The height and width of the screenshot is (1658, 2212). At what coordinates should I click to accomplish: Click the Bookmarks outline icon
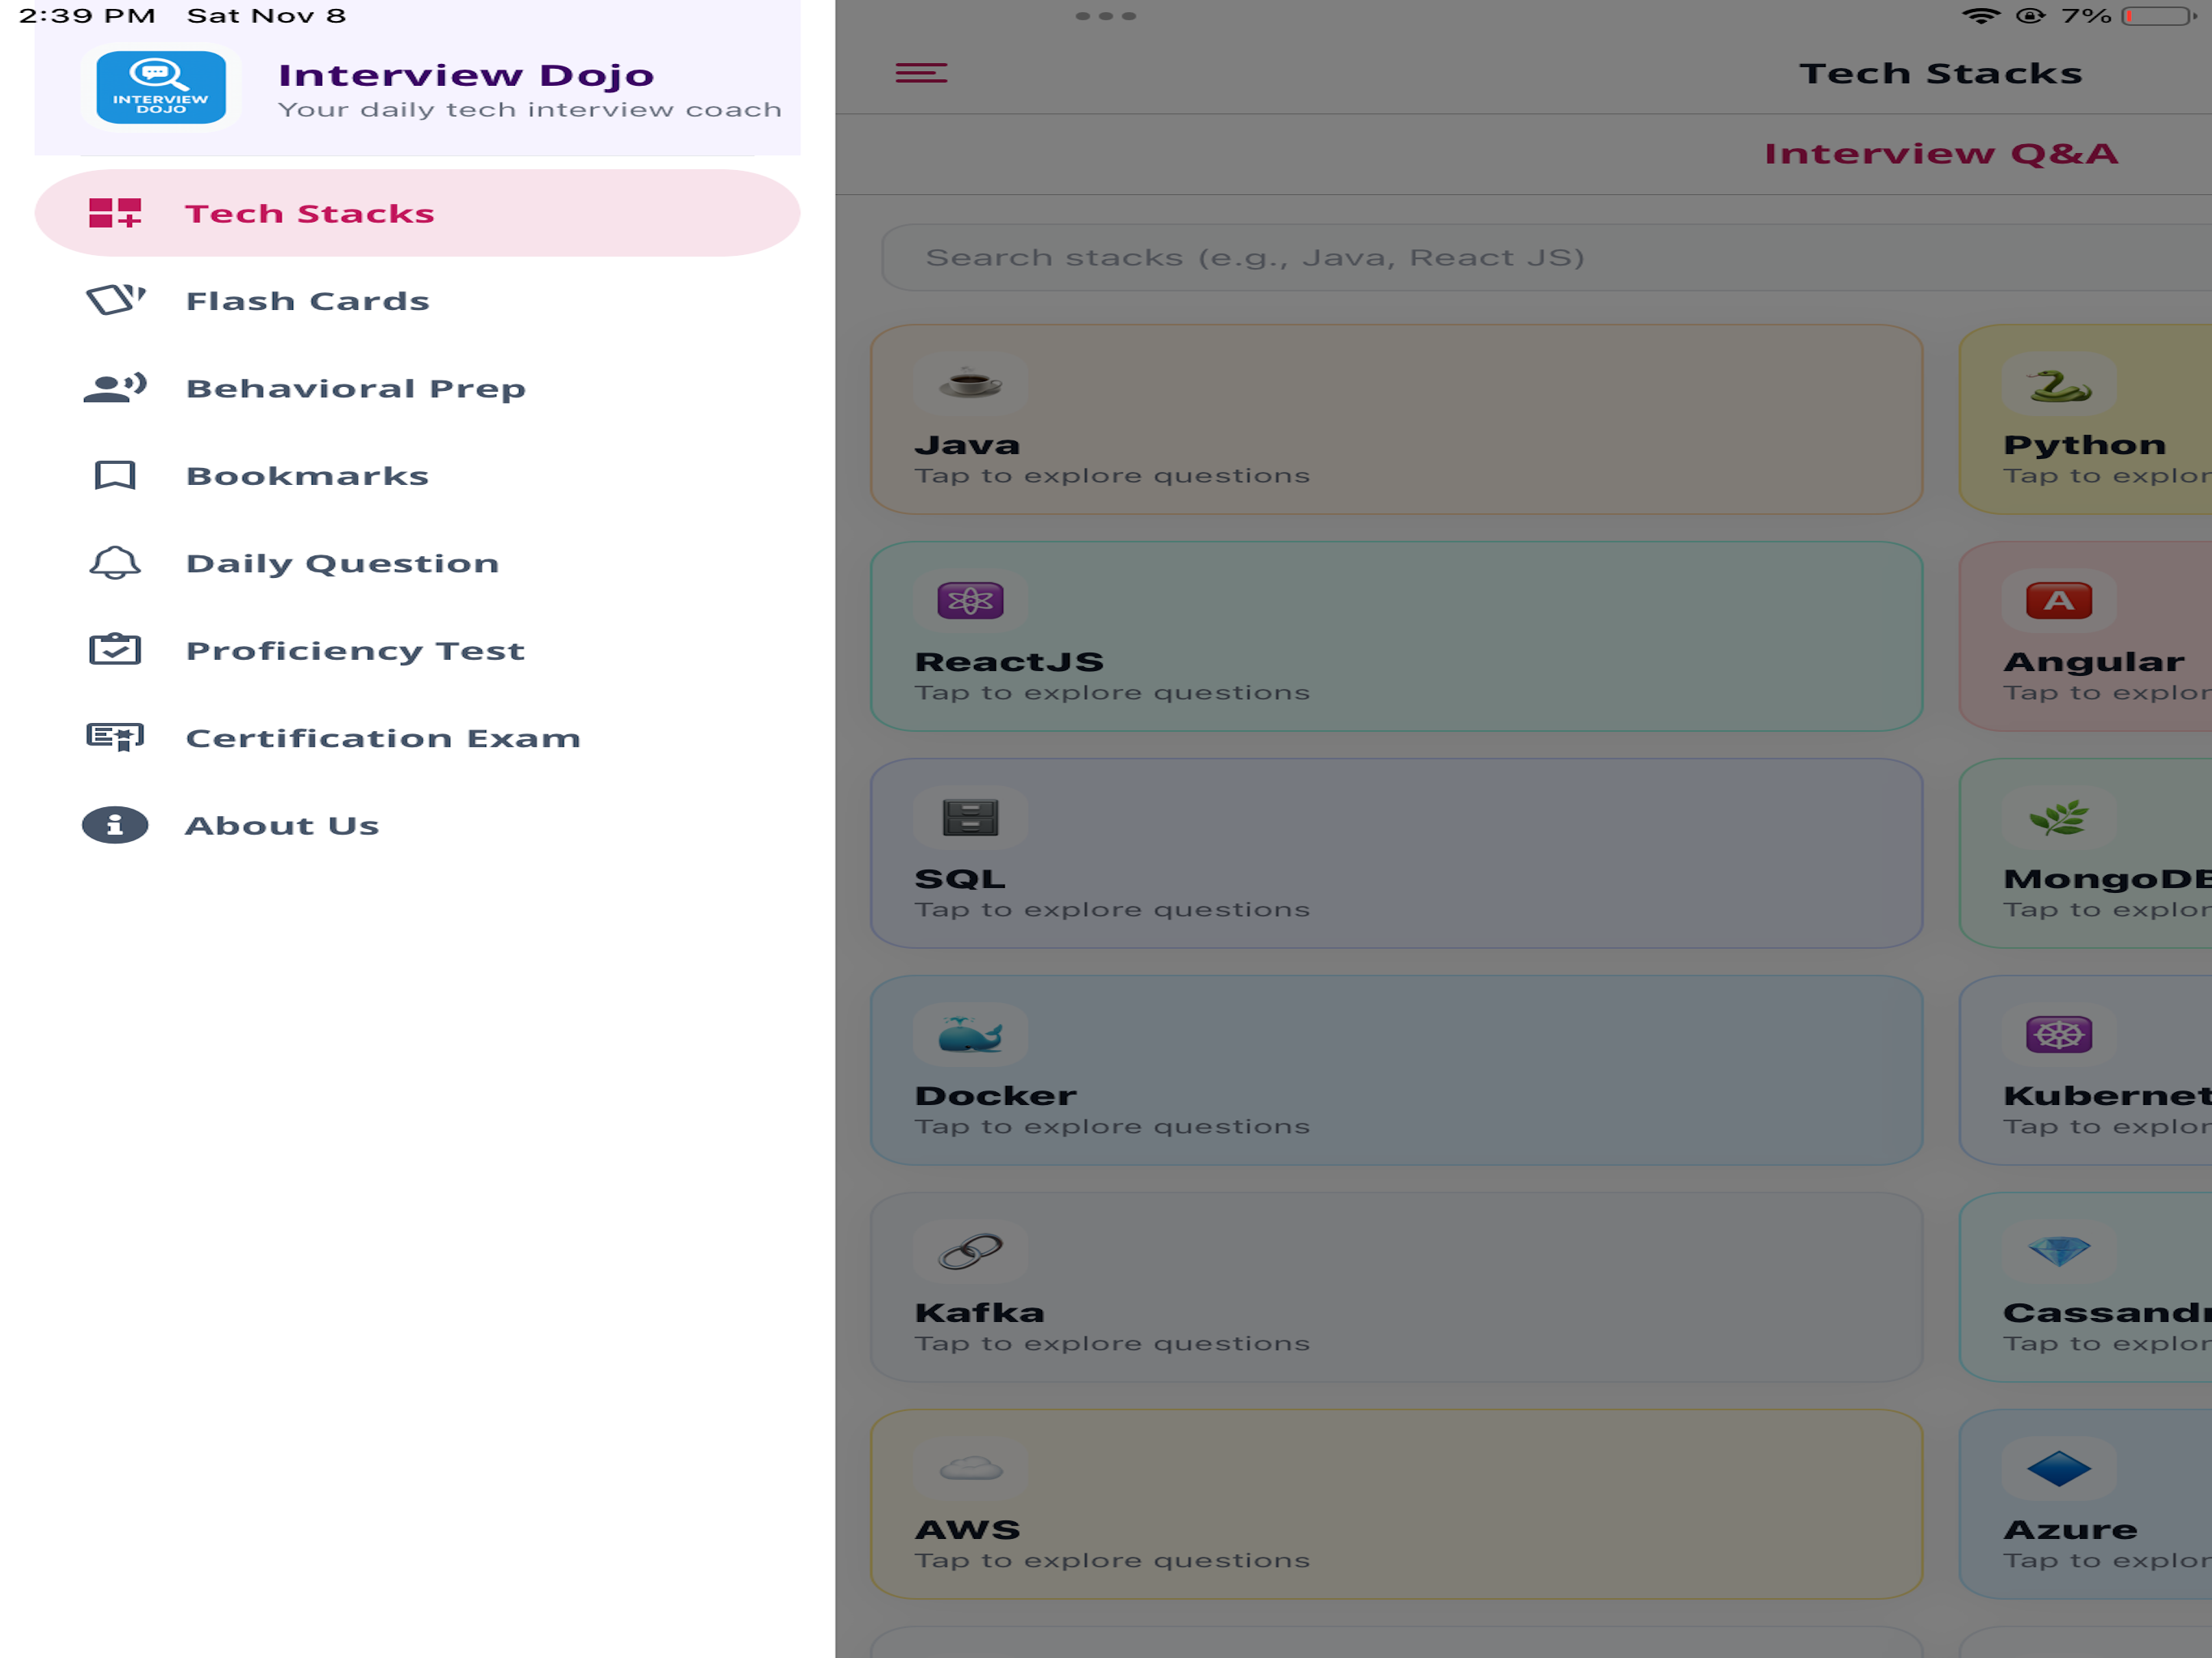point(115,475)
